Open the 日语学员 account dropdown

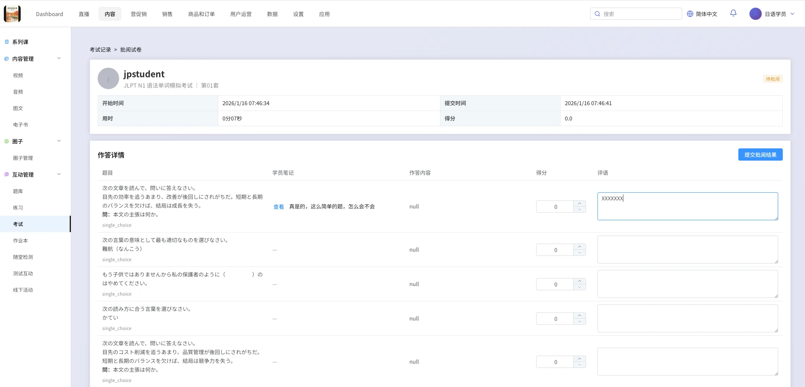click(x=792, y=14)
